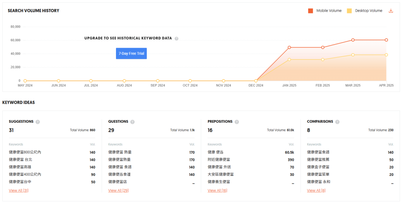Open the Suggestions help tooltip icon
Image resolution: width=404 pixels, height=205 pixels.
37,122
